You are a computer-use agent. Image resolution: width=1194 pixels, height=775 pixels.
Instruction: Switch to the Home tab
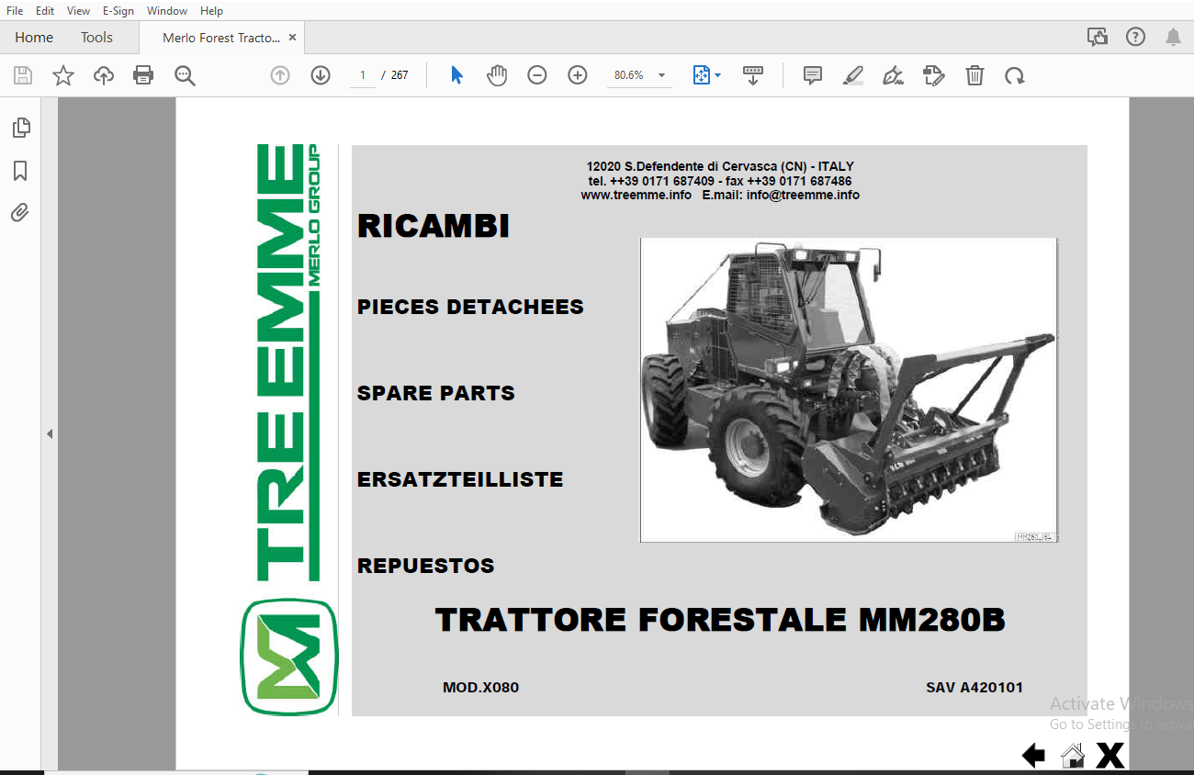pyautogui.click(x=34, y=38)
